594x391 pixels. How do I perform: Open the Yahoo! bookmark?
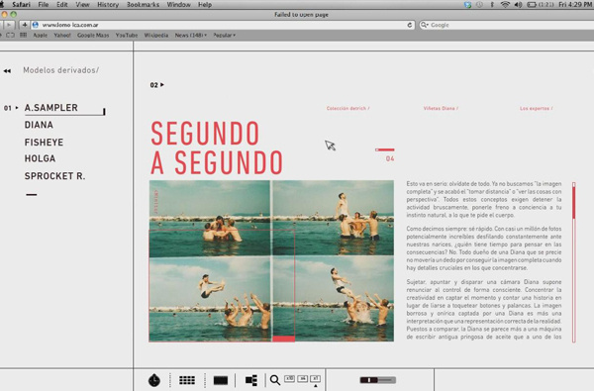click(62, 36)
